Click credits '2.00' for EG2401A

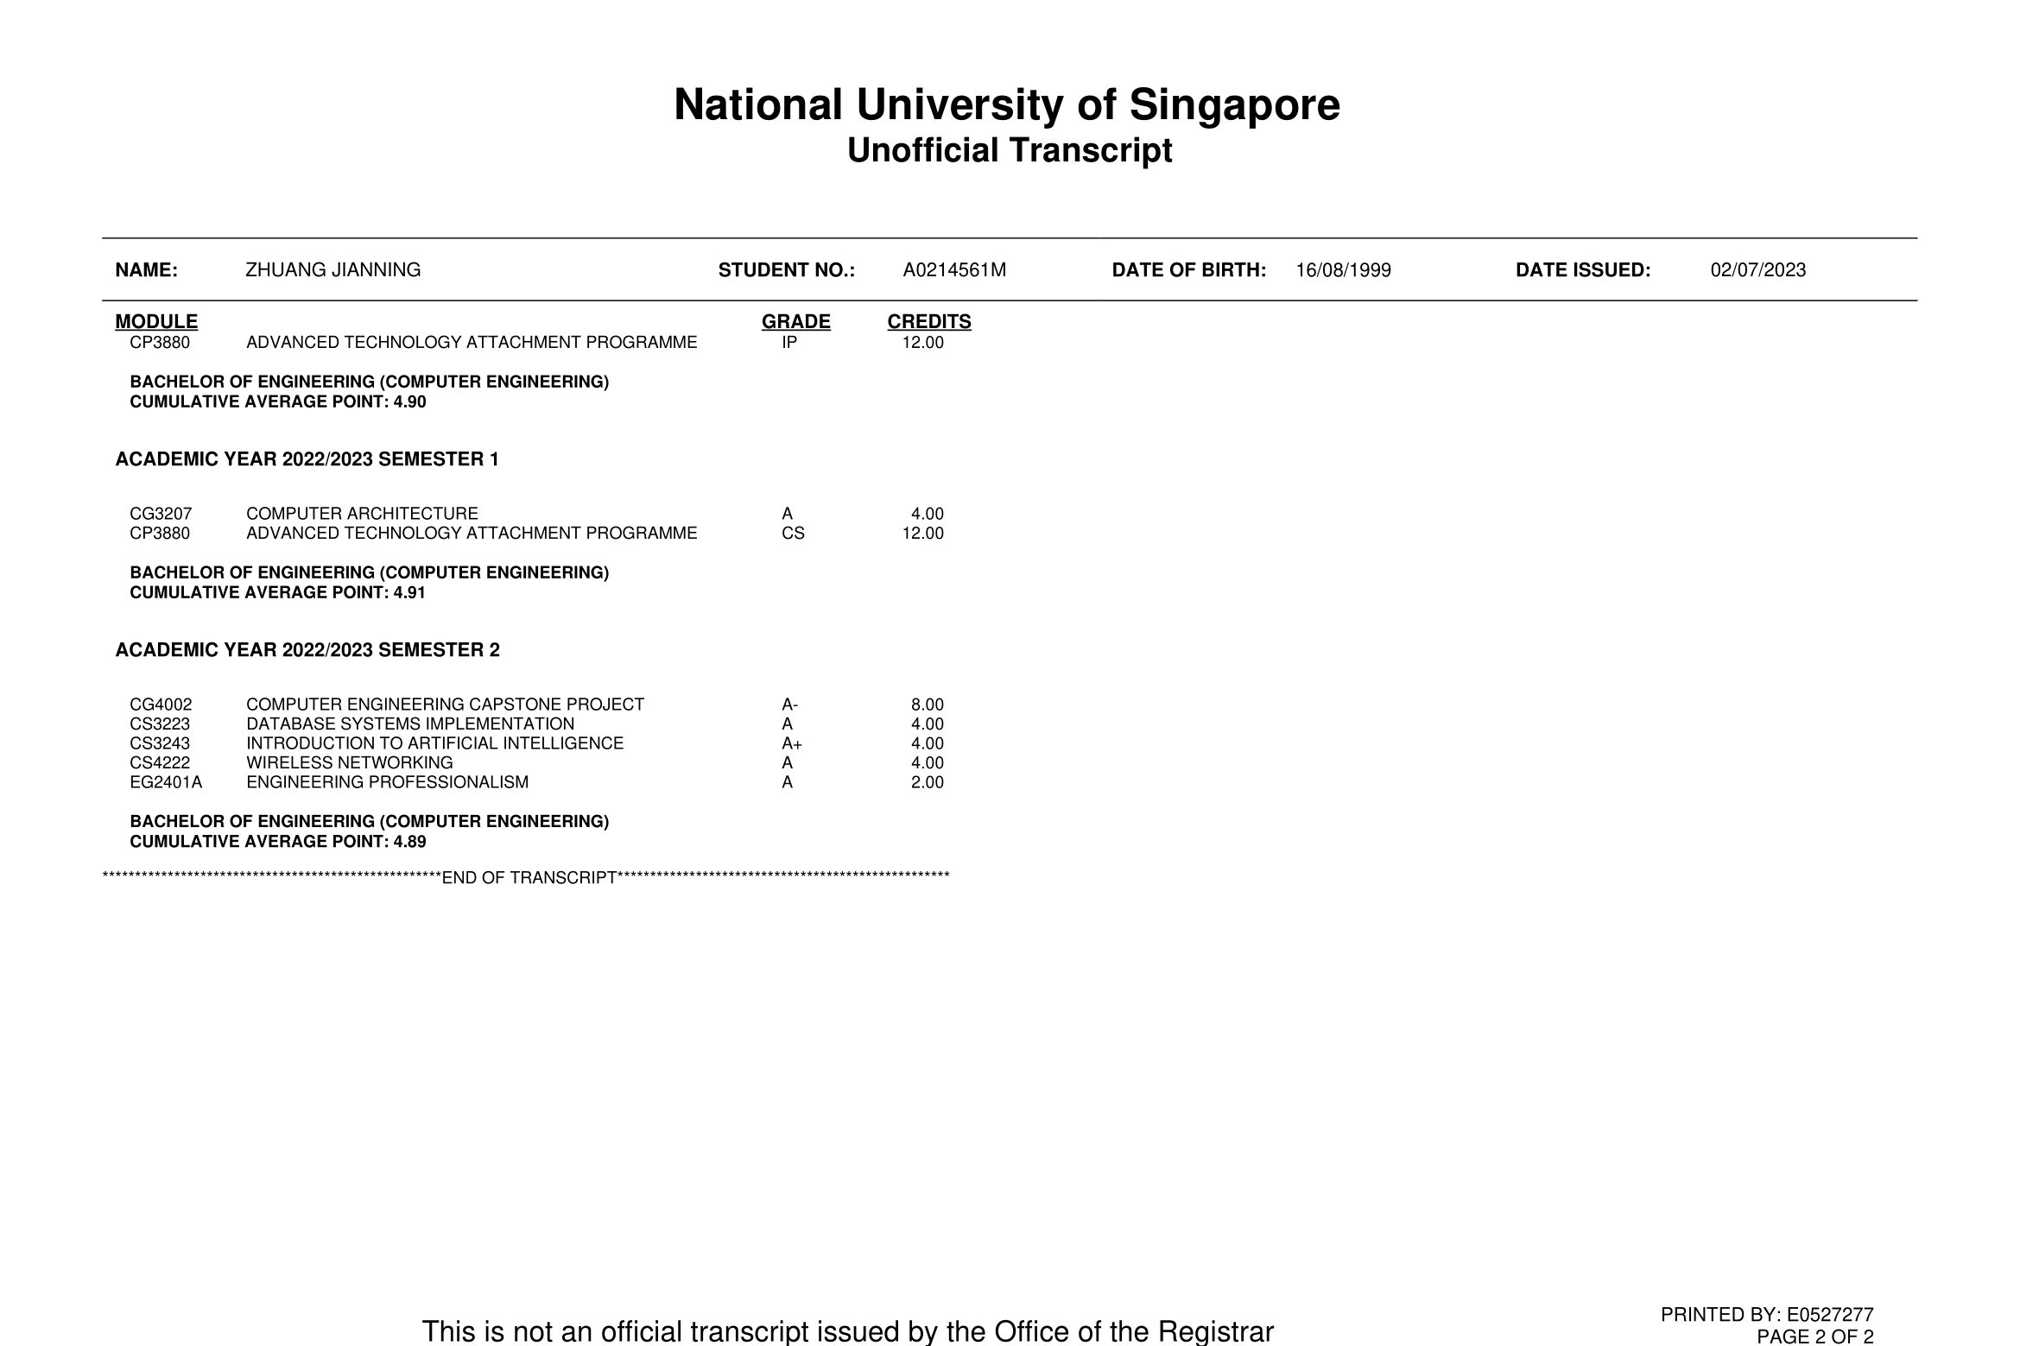coord(927,782)
